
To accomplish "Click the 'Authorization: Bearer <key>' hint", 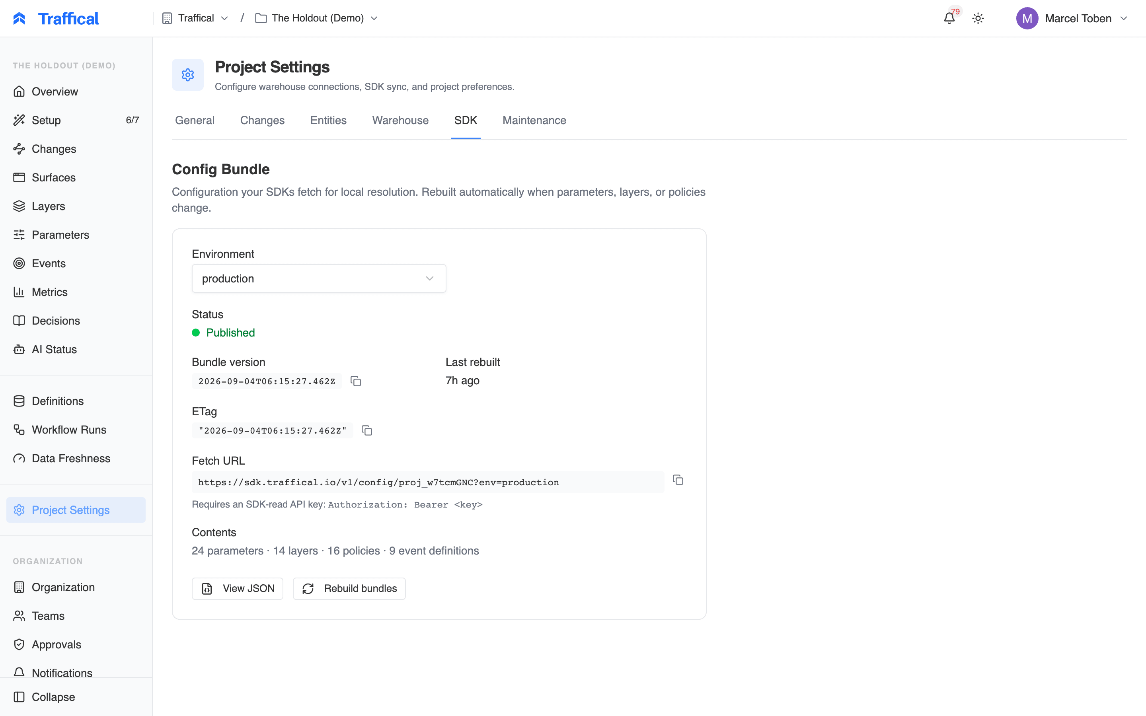I will point(405,505).
